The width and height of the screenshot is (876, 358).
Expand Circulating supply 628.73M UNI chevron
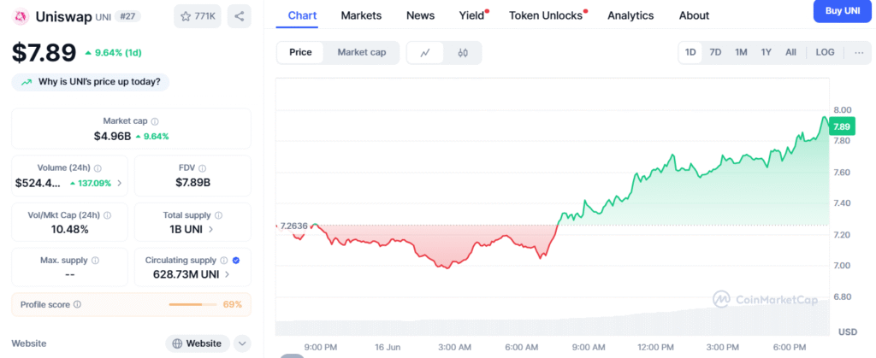point(227,274)
